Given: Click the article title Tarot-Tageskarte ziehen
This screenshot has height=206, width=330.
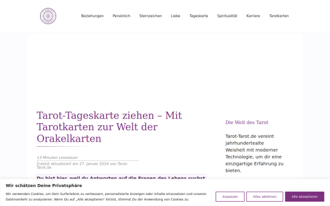Looking at the screenshot, I should click(109, 127).
